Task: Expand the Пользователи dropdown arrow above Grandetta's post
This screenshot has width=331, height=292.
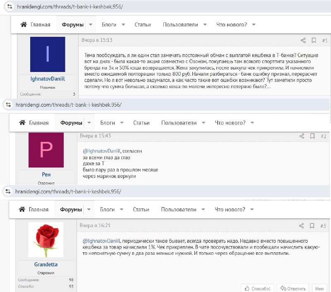Action: pyautogui.click(x=203, y=210)
